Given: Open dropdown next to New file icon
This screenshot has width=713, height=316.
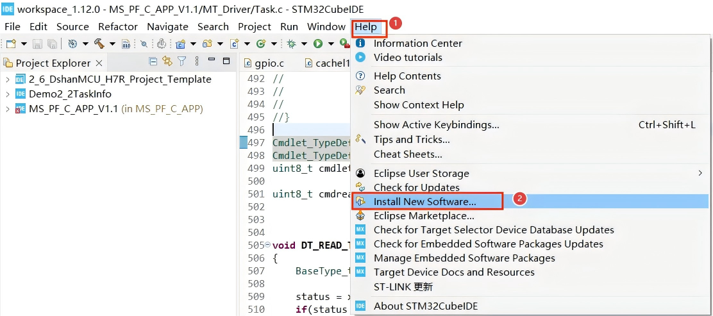Looking at the screenshot, I should pyautogui.click(x=24, y=44).
